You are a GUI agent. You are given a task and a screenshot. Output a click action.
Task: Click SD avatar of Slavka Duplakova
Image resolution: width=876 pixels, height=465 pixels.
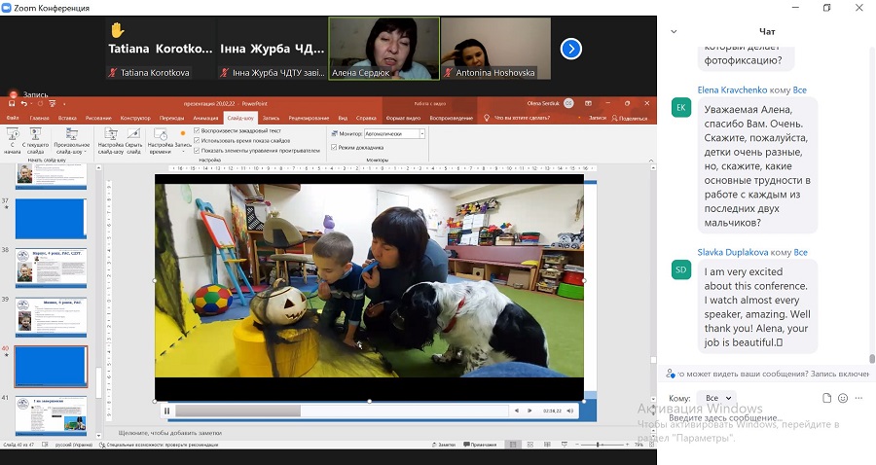(681, 269)
